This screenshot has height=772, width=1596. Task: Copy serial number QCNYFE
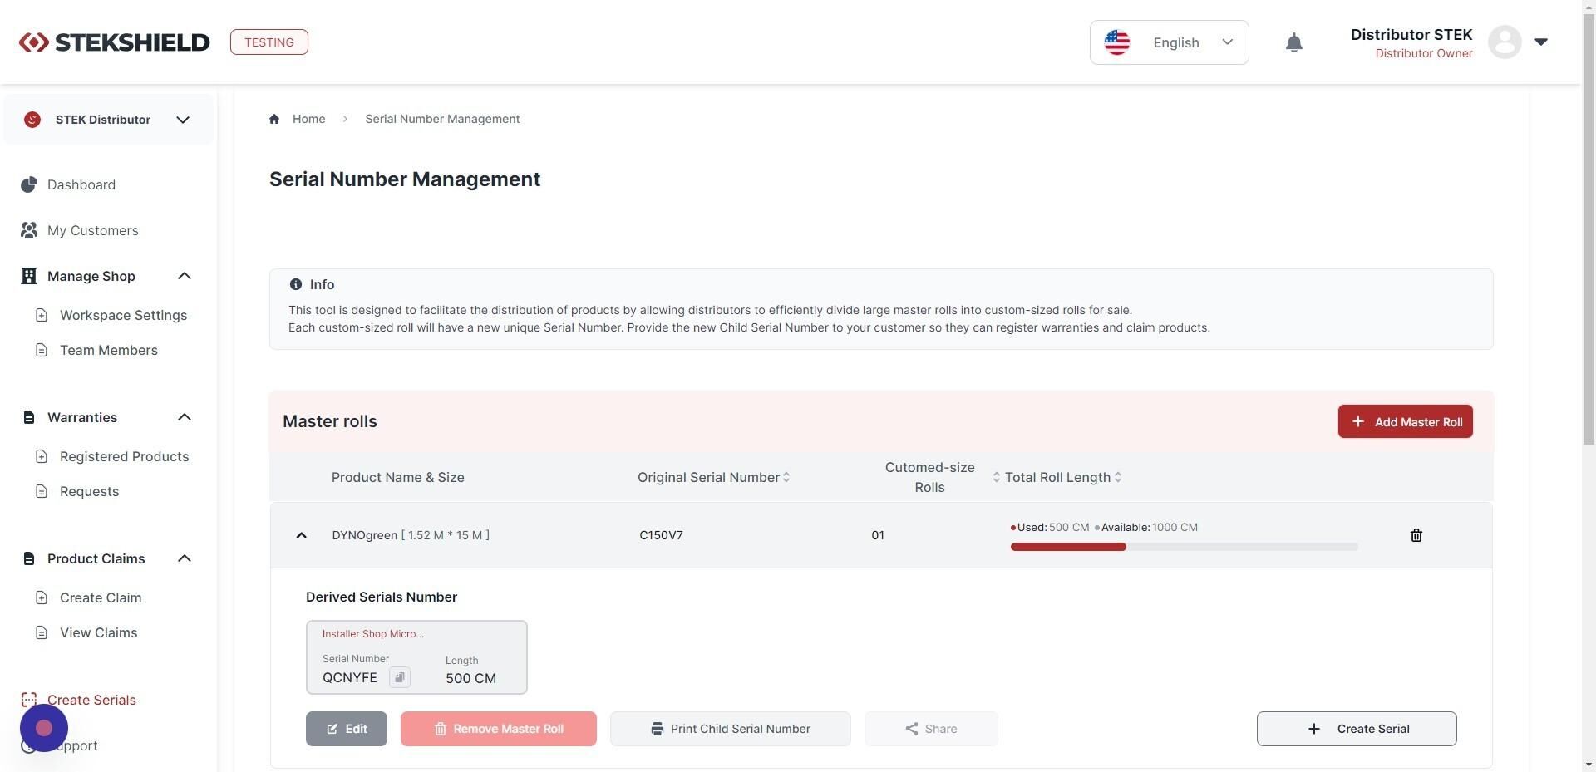point(400,677)
